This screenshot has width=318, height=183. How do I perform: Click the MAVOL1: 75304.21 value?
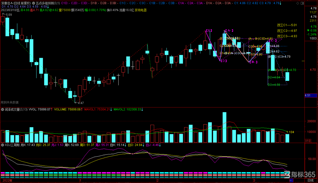97,109
